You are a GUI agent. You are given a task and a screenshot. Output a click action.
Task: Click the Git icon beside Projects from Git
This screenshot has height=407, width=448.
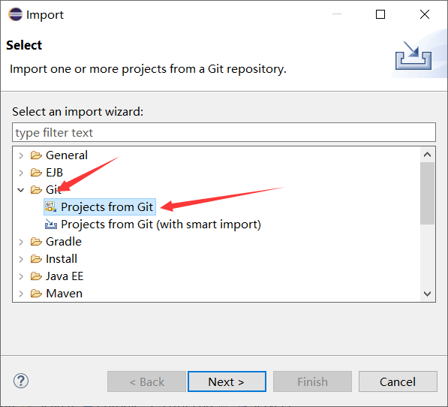click(50, 207)
